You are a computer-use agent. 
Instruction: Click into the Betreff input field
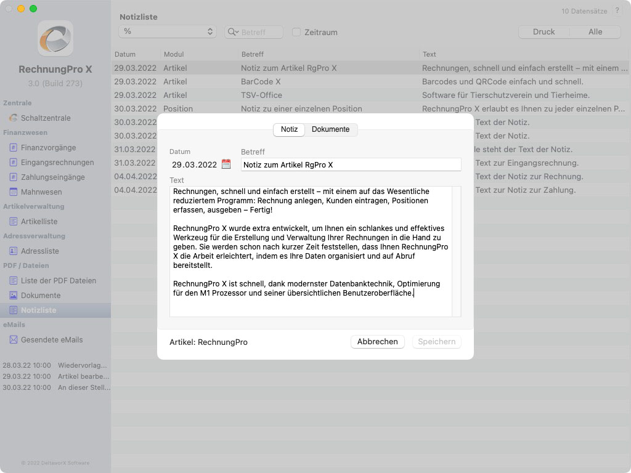[x=351, y=164]
